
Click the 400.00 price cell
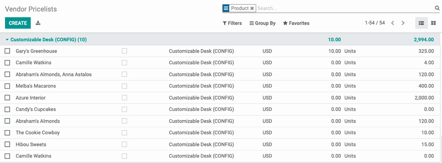tap(426, 86)
